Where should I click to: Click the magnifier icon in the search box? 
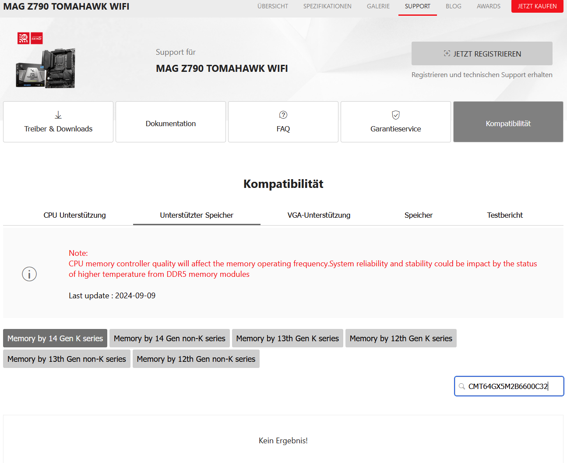pos(462,386)
